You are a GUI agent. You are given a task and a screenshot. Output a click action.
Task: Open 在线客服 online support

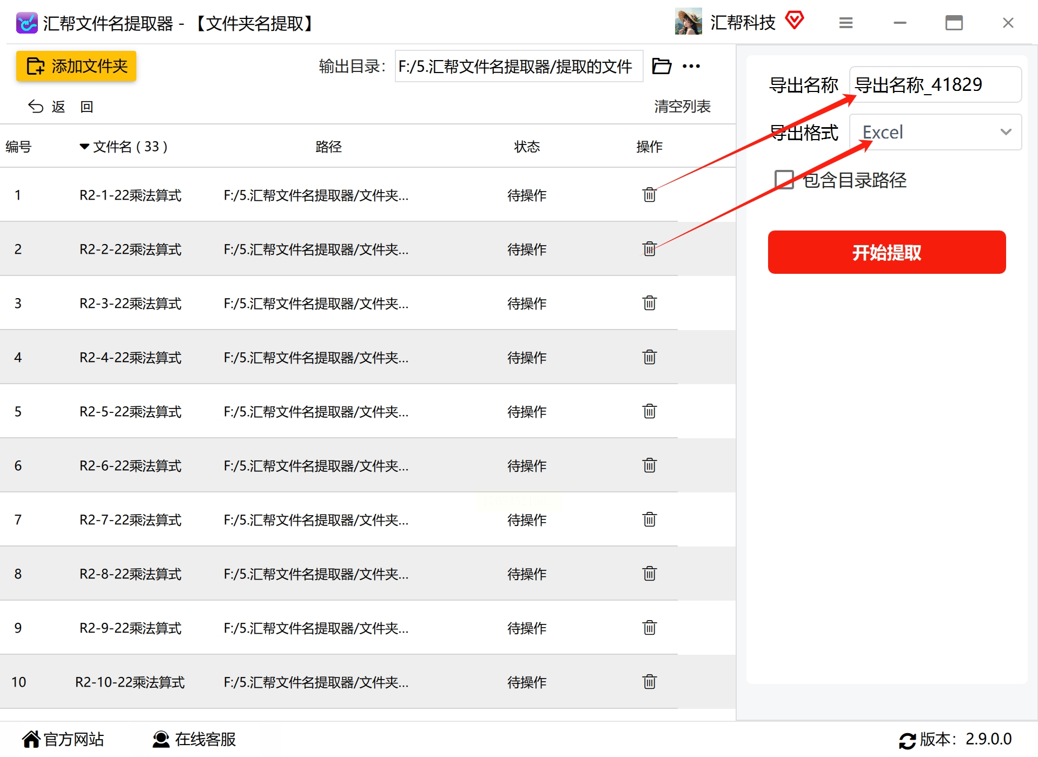click(194, 739)
